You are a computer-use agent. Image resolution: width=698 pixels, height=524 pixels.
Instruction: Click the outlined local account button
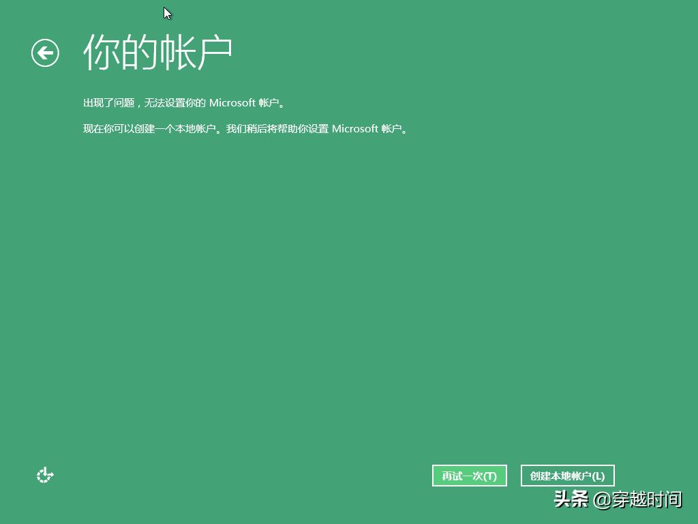click(567, 475)
